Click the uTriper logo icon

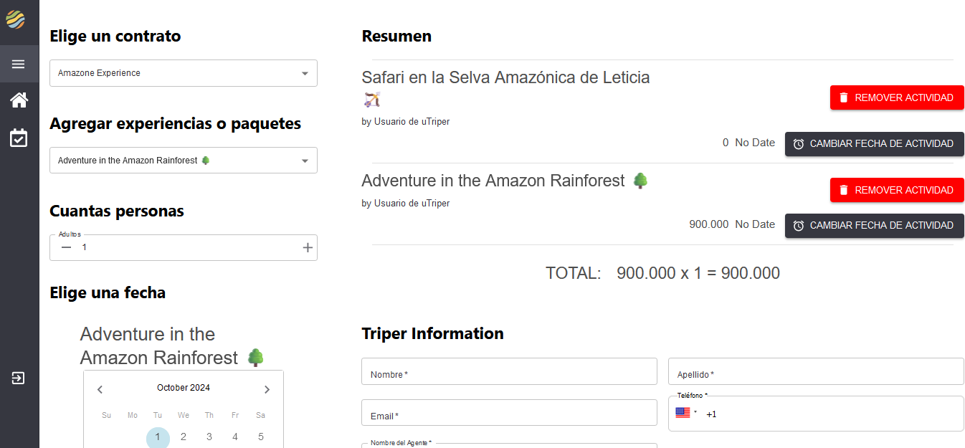click(x=16, y=20)
